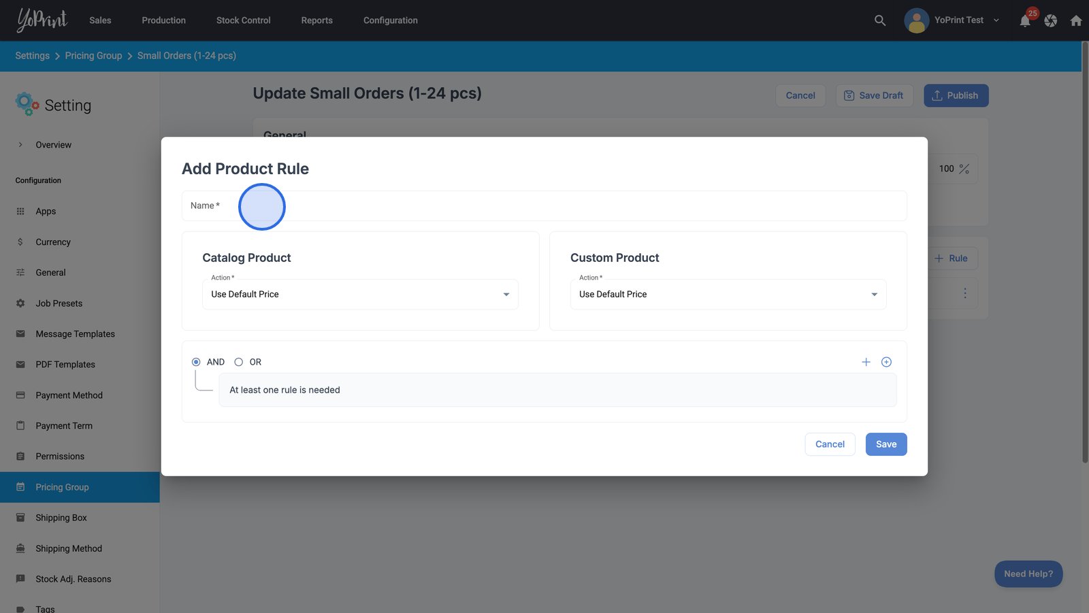Click the Name input field
Image resolution: width=1089 pixels, height=613 pixels.
coord(544,206)
